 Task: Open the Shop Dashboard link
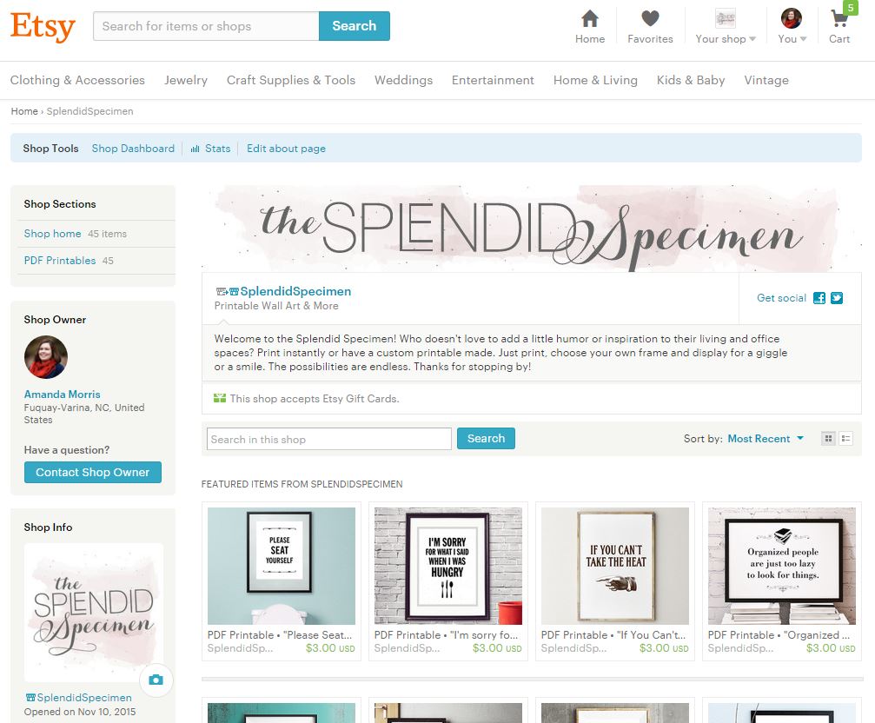133,149
